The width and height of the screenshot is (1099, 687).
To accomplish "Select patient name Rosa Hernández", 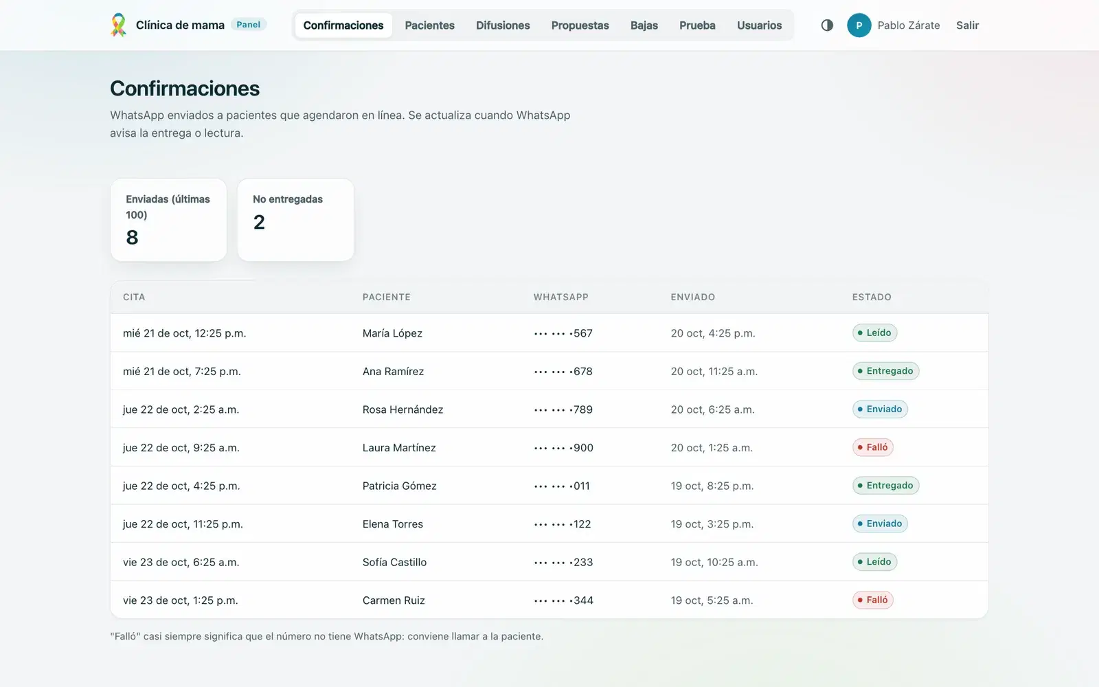I will pos(403,409).
